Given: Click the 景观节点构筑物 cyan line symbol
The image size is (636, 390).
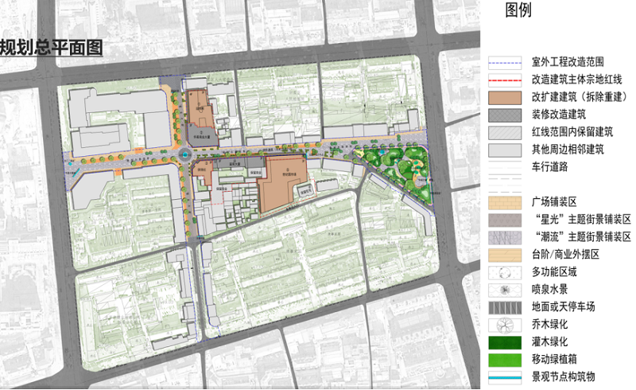Looking at the screenshot, I should (505, 376).
